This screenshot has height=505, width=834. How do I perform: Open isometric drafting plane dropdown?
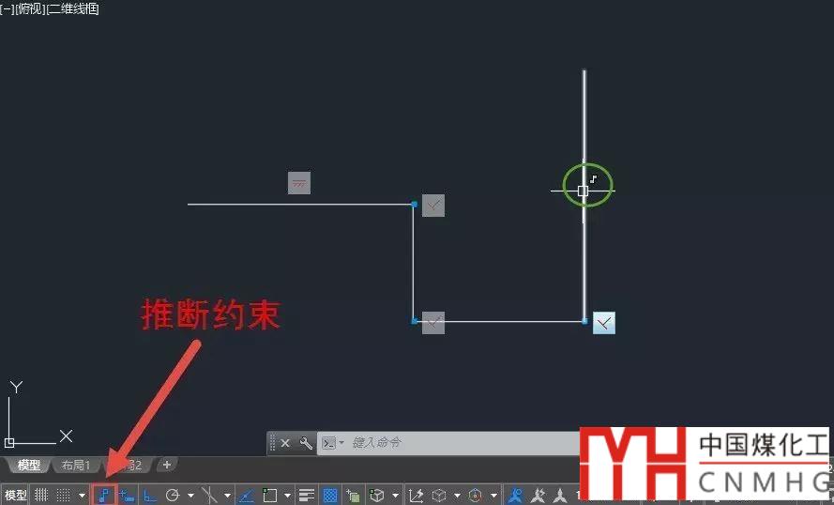coord(227,496)
